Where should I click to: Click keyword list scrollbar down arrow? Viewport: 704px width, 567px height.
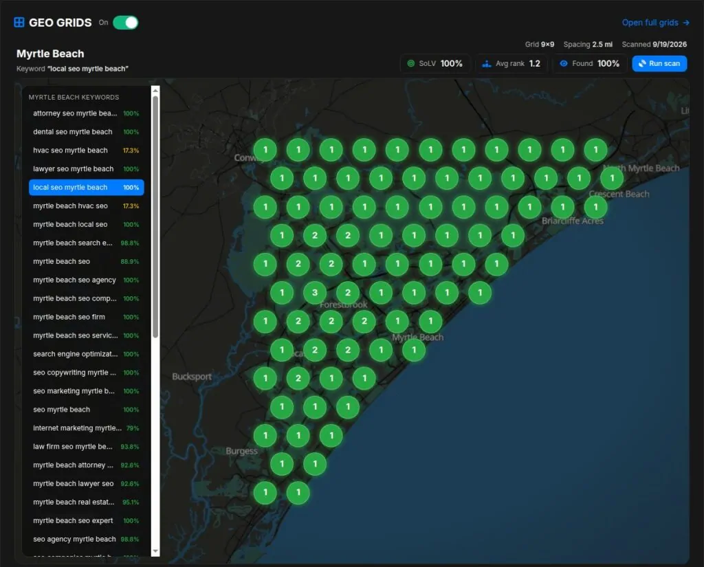click(155, 551)
